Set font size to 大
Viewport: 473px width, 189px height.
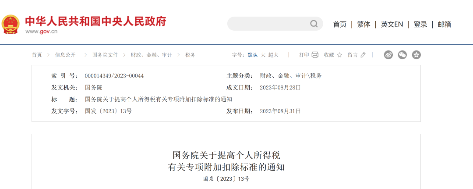point(263,55)
